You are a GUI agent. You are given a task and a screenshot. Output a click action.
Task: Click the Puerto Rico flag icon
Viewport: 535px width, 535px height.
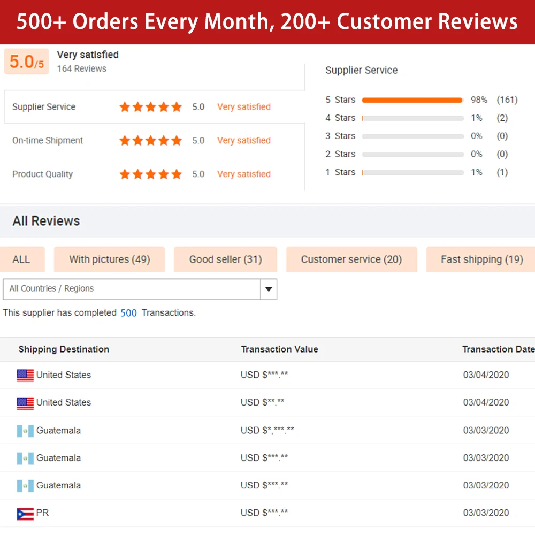tap(25, 513)
